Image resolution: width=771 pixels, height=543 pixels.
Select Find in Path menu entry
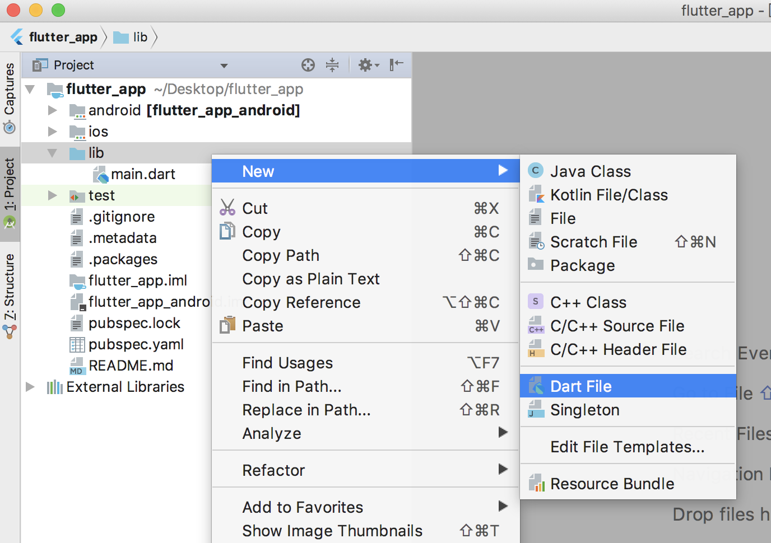365,386
